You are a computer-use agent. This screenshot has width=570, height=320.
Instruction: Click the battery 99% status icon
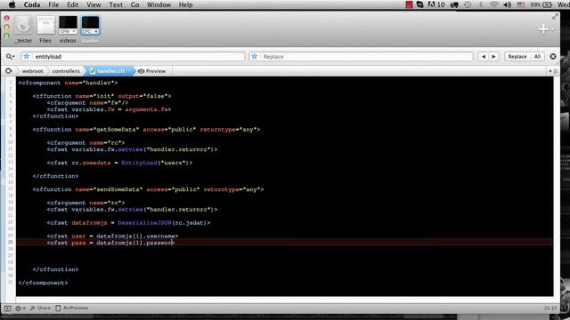tap(541, 4)
